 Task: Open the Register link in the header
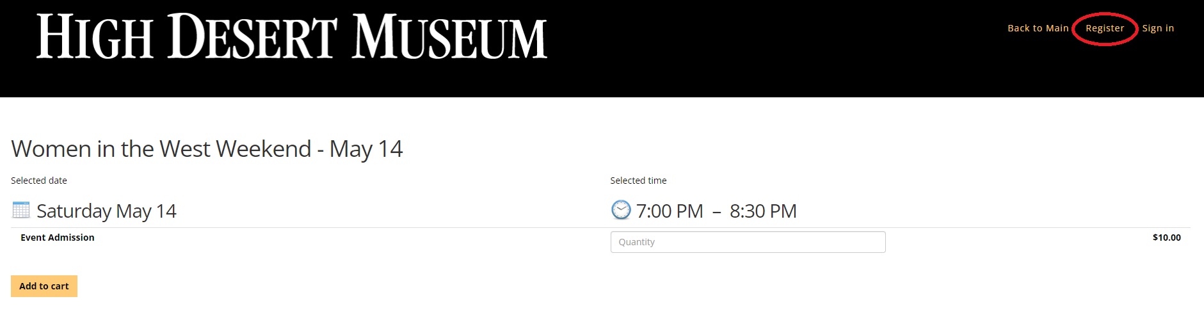point(1105,28)
